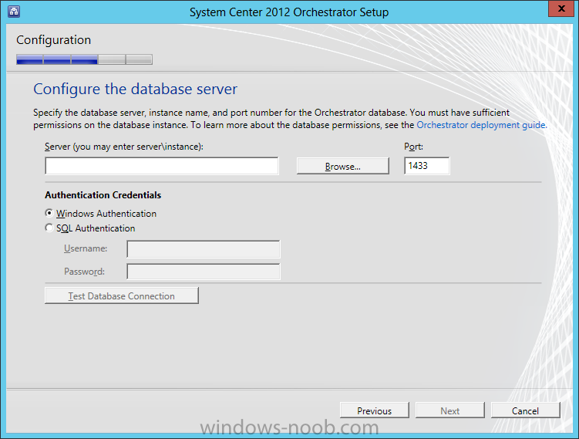Click into the Username text box
This screenshot has height=439, width=579.
click(204, 248)
